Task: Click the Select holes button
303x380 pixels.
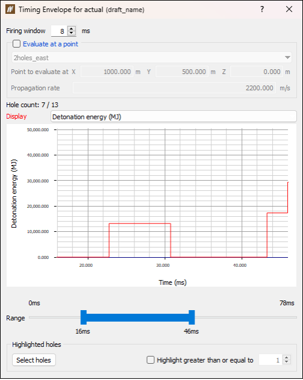Action: pyautogui.click(x=34, y=360)
